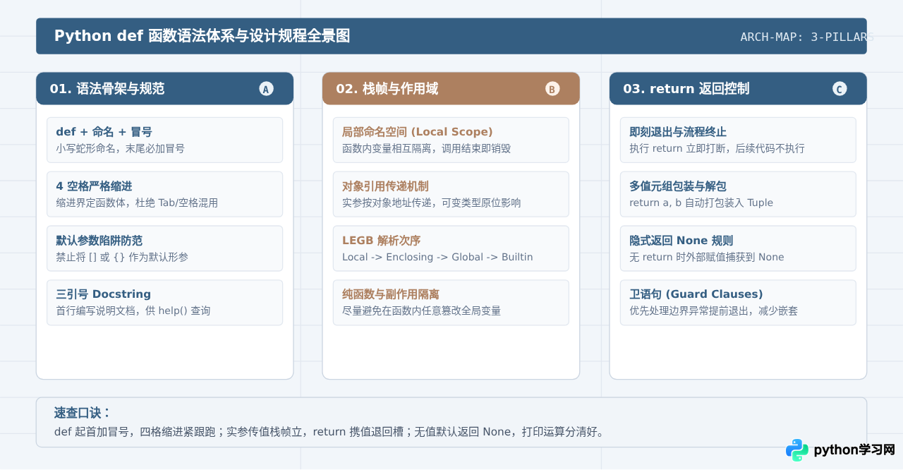The height and width of the screenshot is (470, 903).
Task: Select the title "Python def 函数语法体系与设计规程全景图"
Action: point(202,36)
